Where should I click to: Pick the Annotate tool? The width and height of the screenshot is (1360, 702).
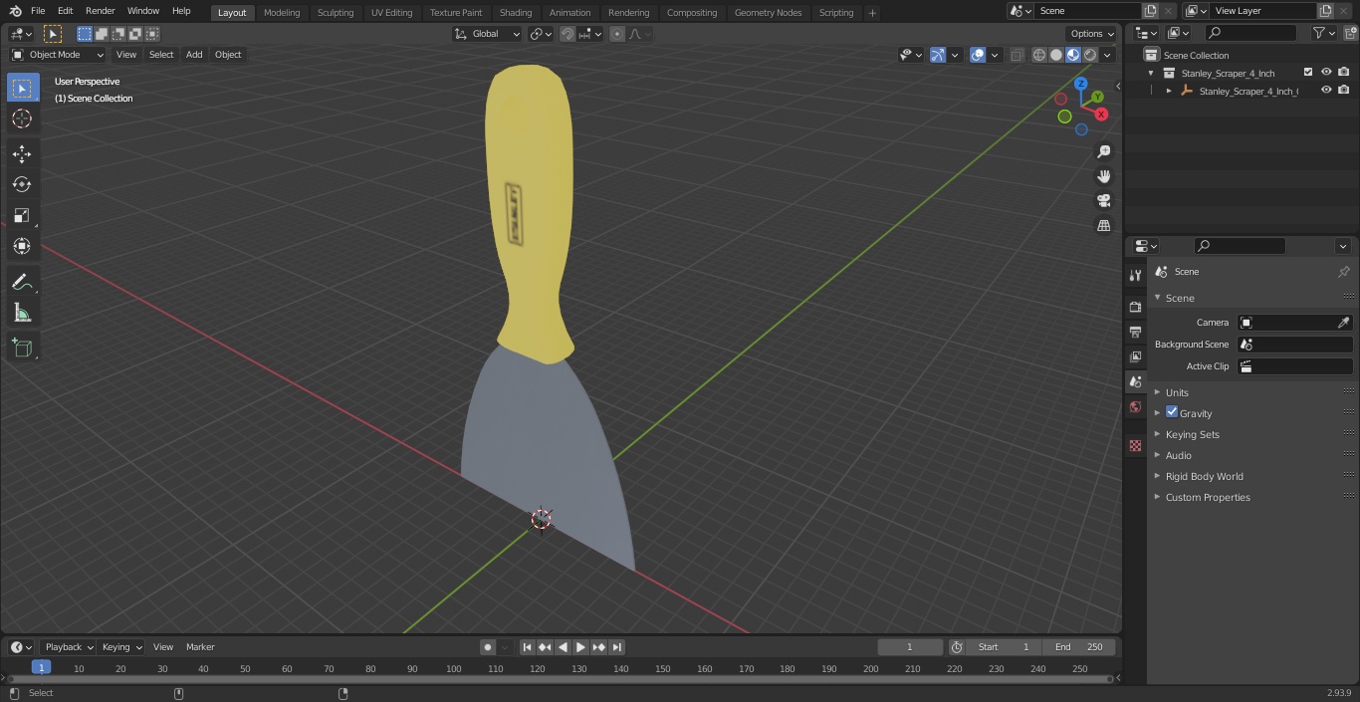[x=22, y=283]
